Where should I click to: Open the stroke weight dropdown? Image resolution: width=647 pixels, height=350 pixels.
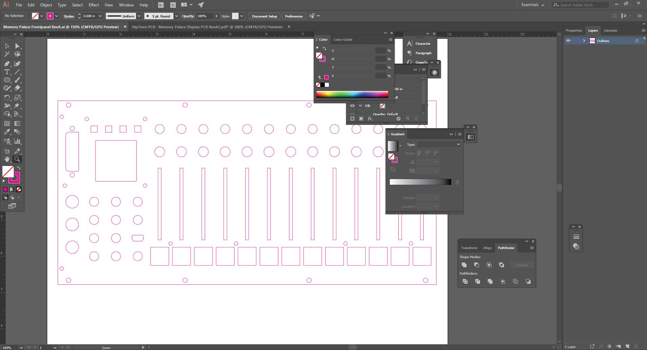click(100, 16)
